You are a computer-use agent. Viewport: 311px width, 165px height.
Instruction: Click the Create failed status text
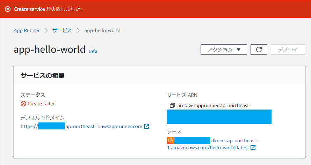pyautogui.click(x=42, y=104)
